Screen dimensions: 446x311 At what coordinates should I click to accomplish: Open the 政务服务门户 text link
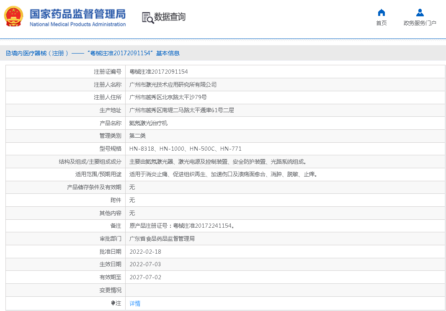tap(420, 23)
